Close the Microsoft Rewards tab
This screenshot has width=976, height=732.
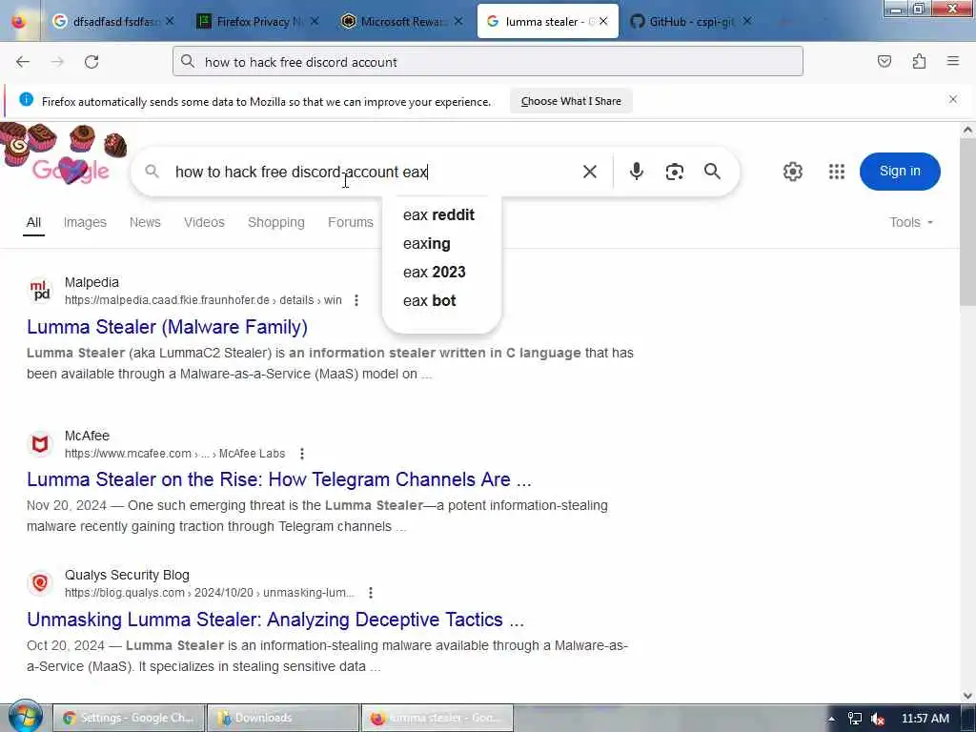pos(458,21)
